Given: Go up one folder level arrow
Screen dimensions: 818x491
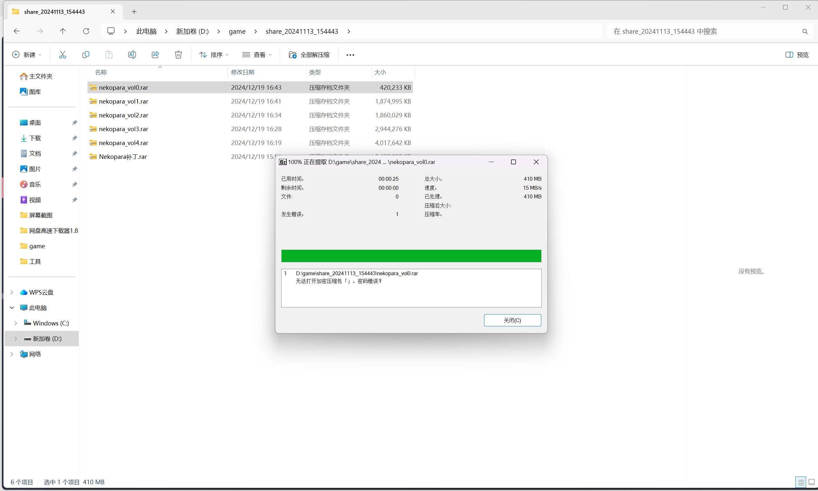Looking at the screenshot, I should [63, 31].
